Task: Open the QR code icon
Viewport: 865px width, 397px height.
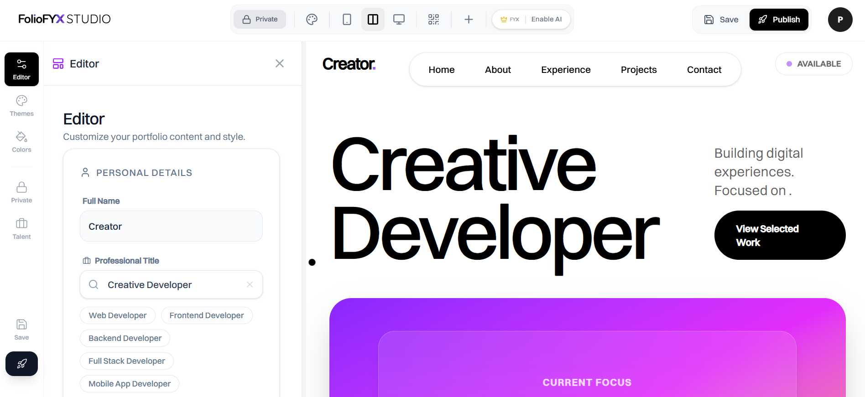Action: pyautogui.click(x=433, y=19)
